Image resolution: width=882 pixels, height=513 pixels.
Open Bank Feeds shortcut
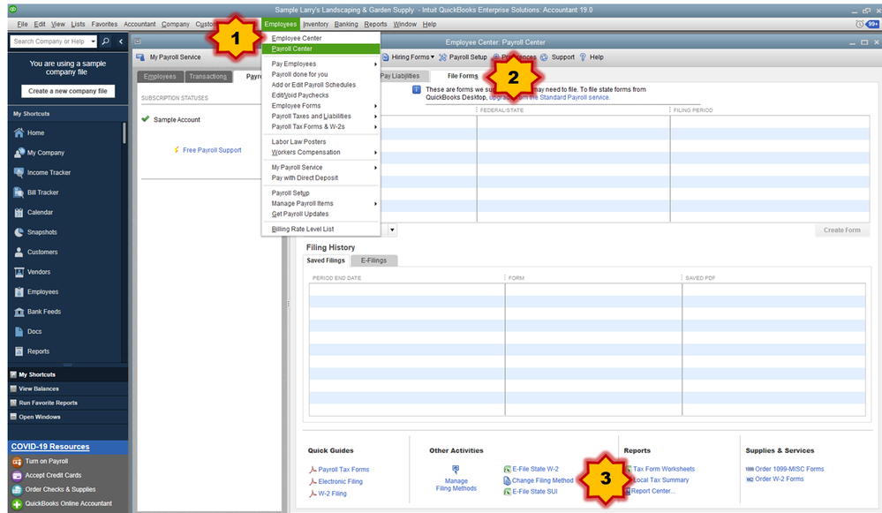click(x=44, y=312)
